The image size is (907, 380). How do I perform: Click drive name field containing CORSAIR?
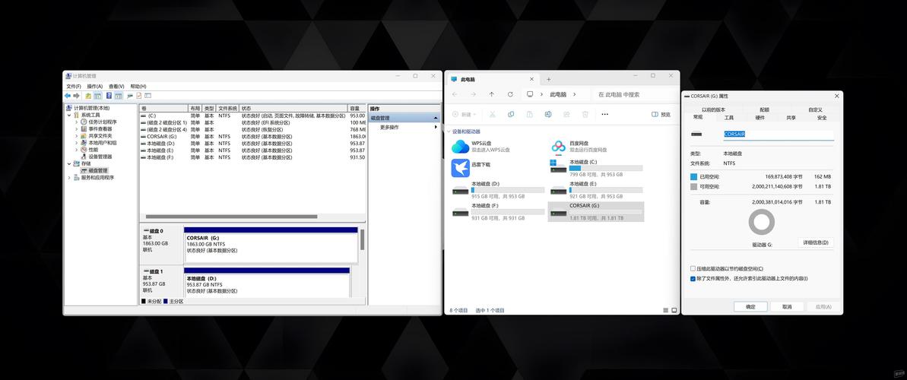(x=779, y=135)
